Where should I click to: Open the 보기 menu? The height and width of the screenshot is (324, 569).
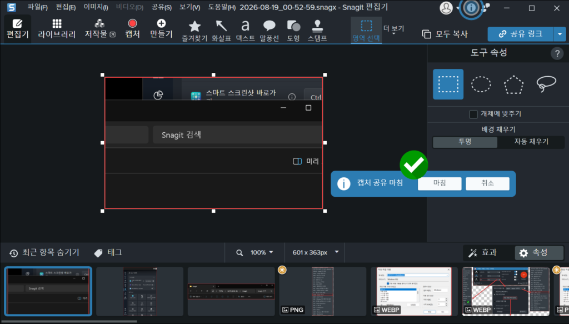click(190, 7)
